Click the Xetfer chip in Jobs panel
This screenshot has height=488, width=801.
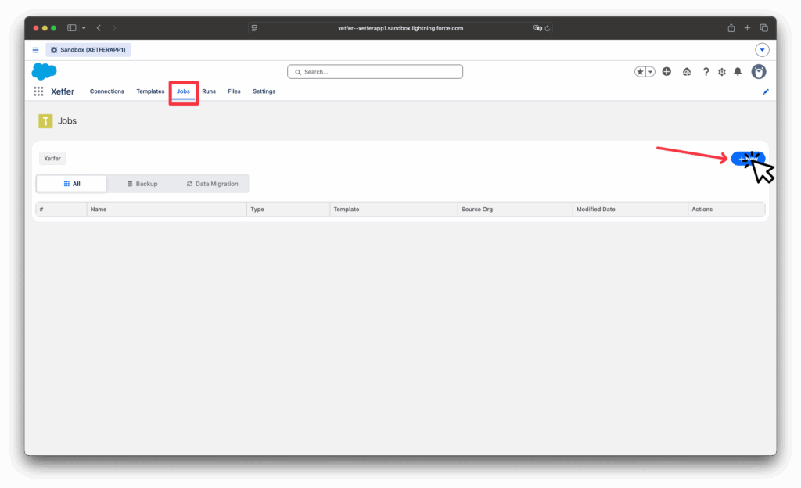(52, 158)
